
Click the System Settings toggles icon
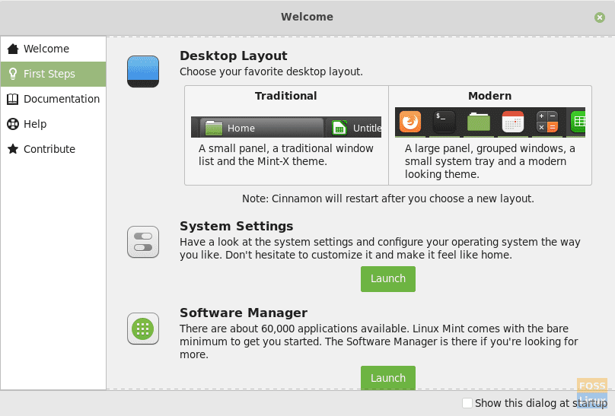click(143, 242)
